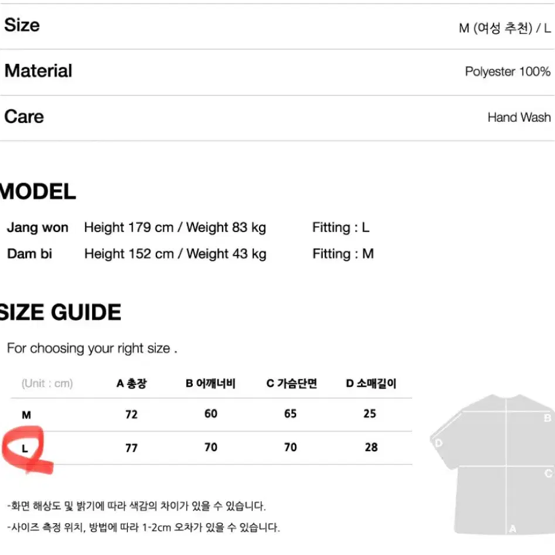Click the C 가슴단면 column header
This screenshot has width=555, height=555.
tap(291, 383)
